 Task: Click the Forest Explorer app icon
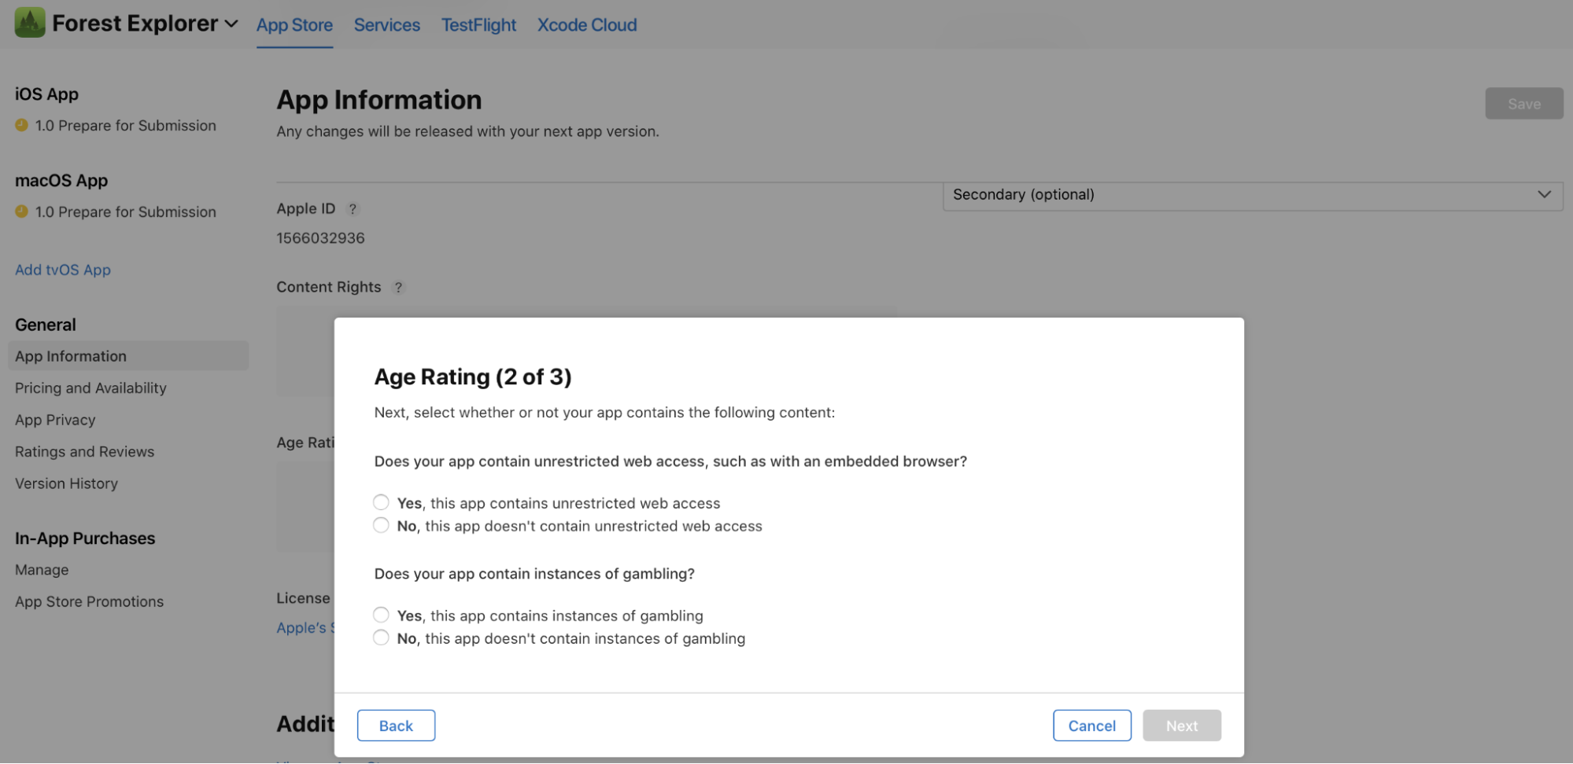(x=28, y=22)
